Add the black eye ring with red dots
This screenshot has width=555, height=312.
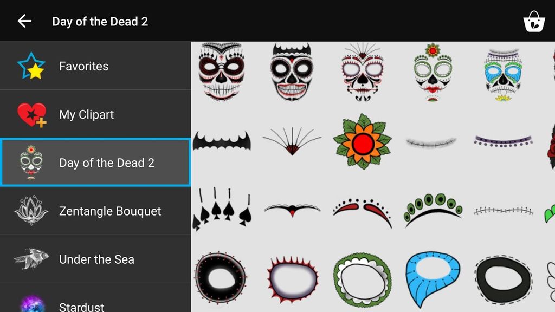coord(220,278)
